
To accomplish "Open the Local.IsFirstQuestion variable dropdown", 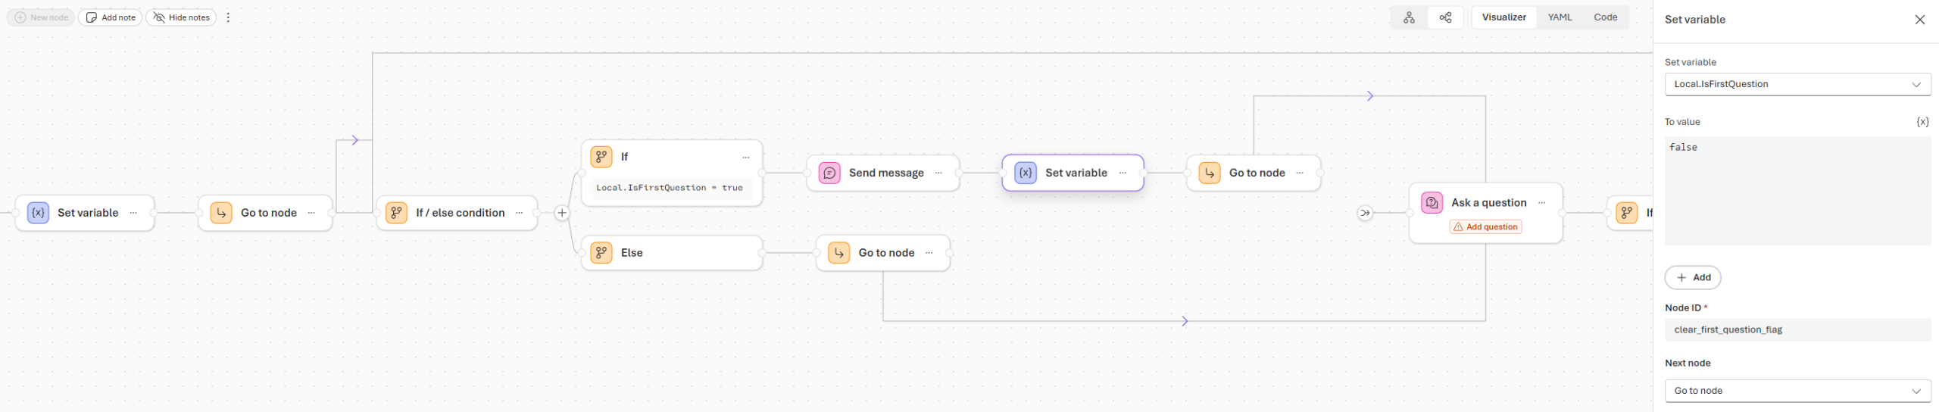I will 1797,84.
